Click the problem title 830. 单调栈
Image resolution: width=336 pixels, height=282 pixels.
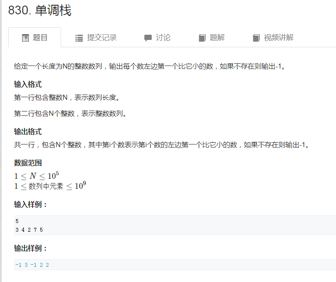(40, 10)
